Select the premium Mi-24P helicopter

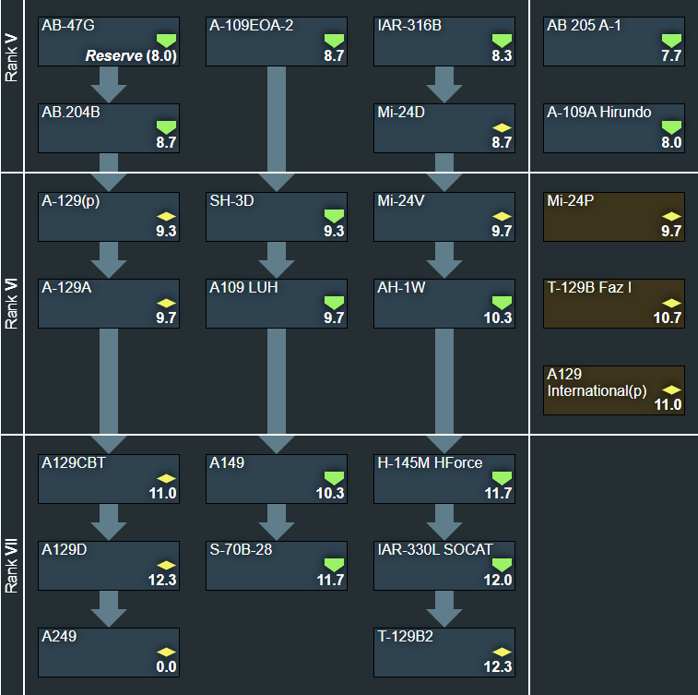click(613, 215)
